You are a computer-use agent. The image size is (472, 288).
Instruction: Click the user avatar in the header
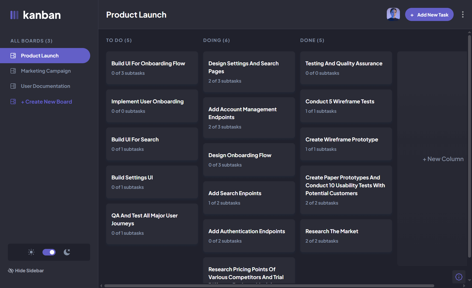[x=393, y=14]
